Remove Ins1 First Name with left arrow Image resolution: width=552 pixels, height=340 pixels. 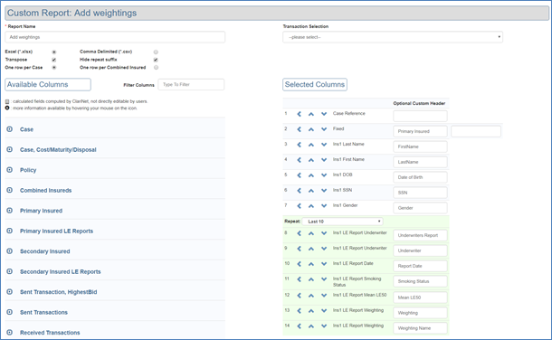click(299, 160)
